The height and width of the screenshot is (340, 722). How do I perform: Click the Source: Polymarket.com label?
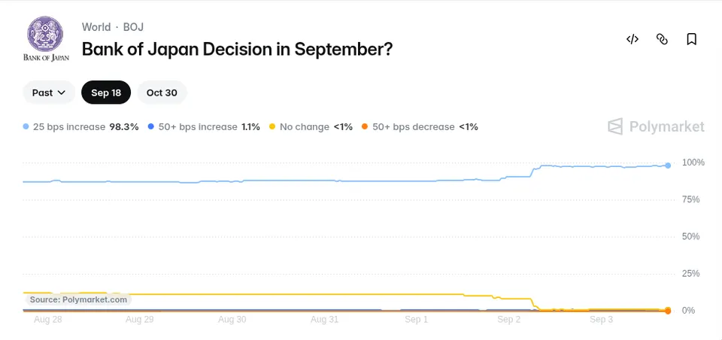pyautogui.click(x=78, y=299)
